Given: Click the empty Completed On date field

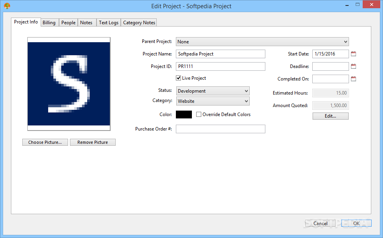Looking at the screenshot, I should click(331, 79).
